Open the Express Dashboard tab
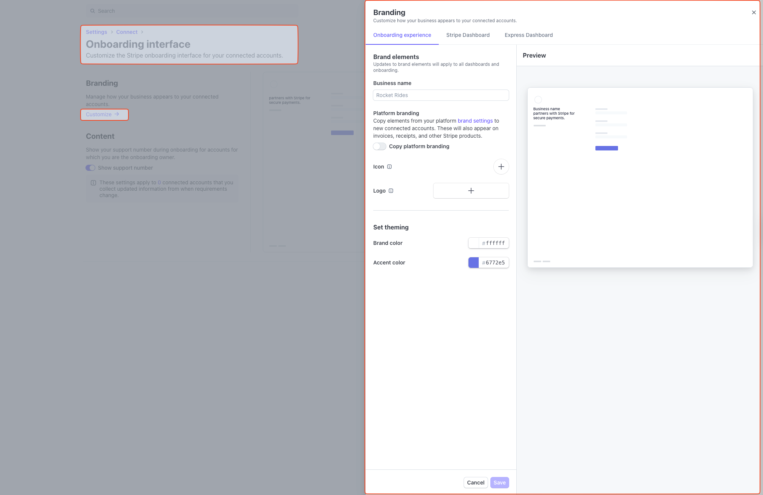Screen dimensions: 763x495 click(528, 35)
